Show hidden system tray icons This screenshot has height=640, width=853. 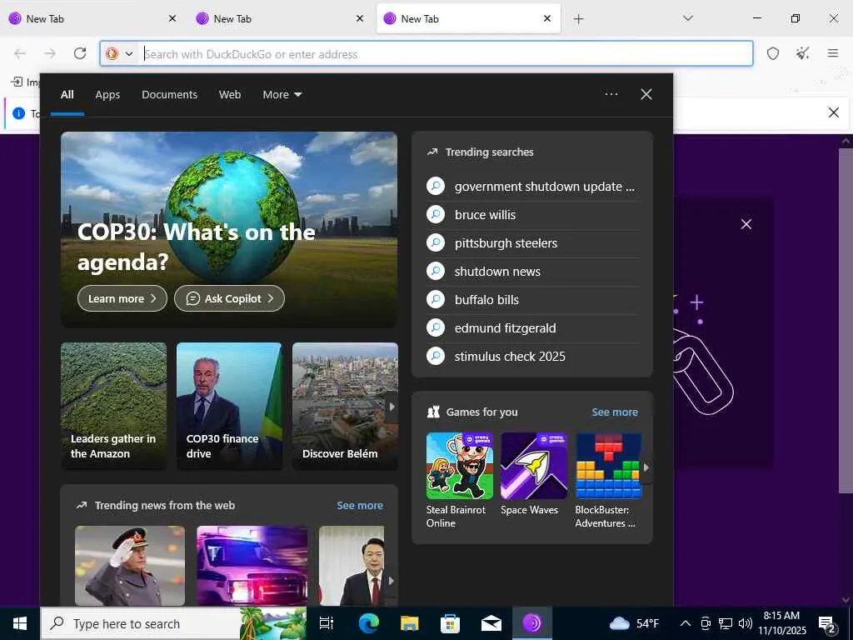tap(686, 623)
